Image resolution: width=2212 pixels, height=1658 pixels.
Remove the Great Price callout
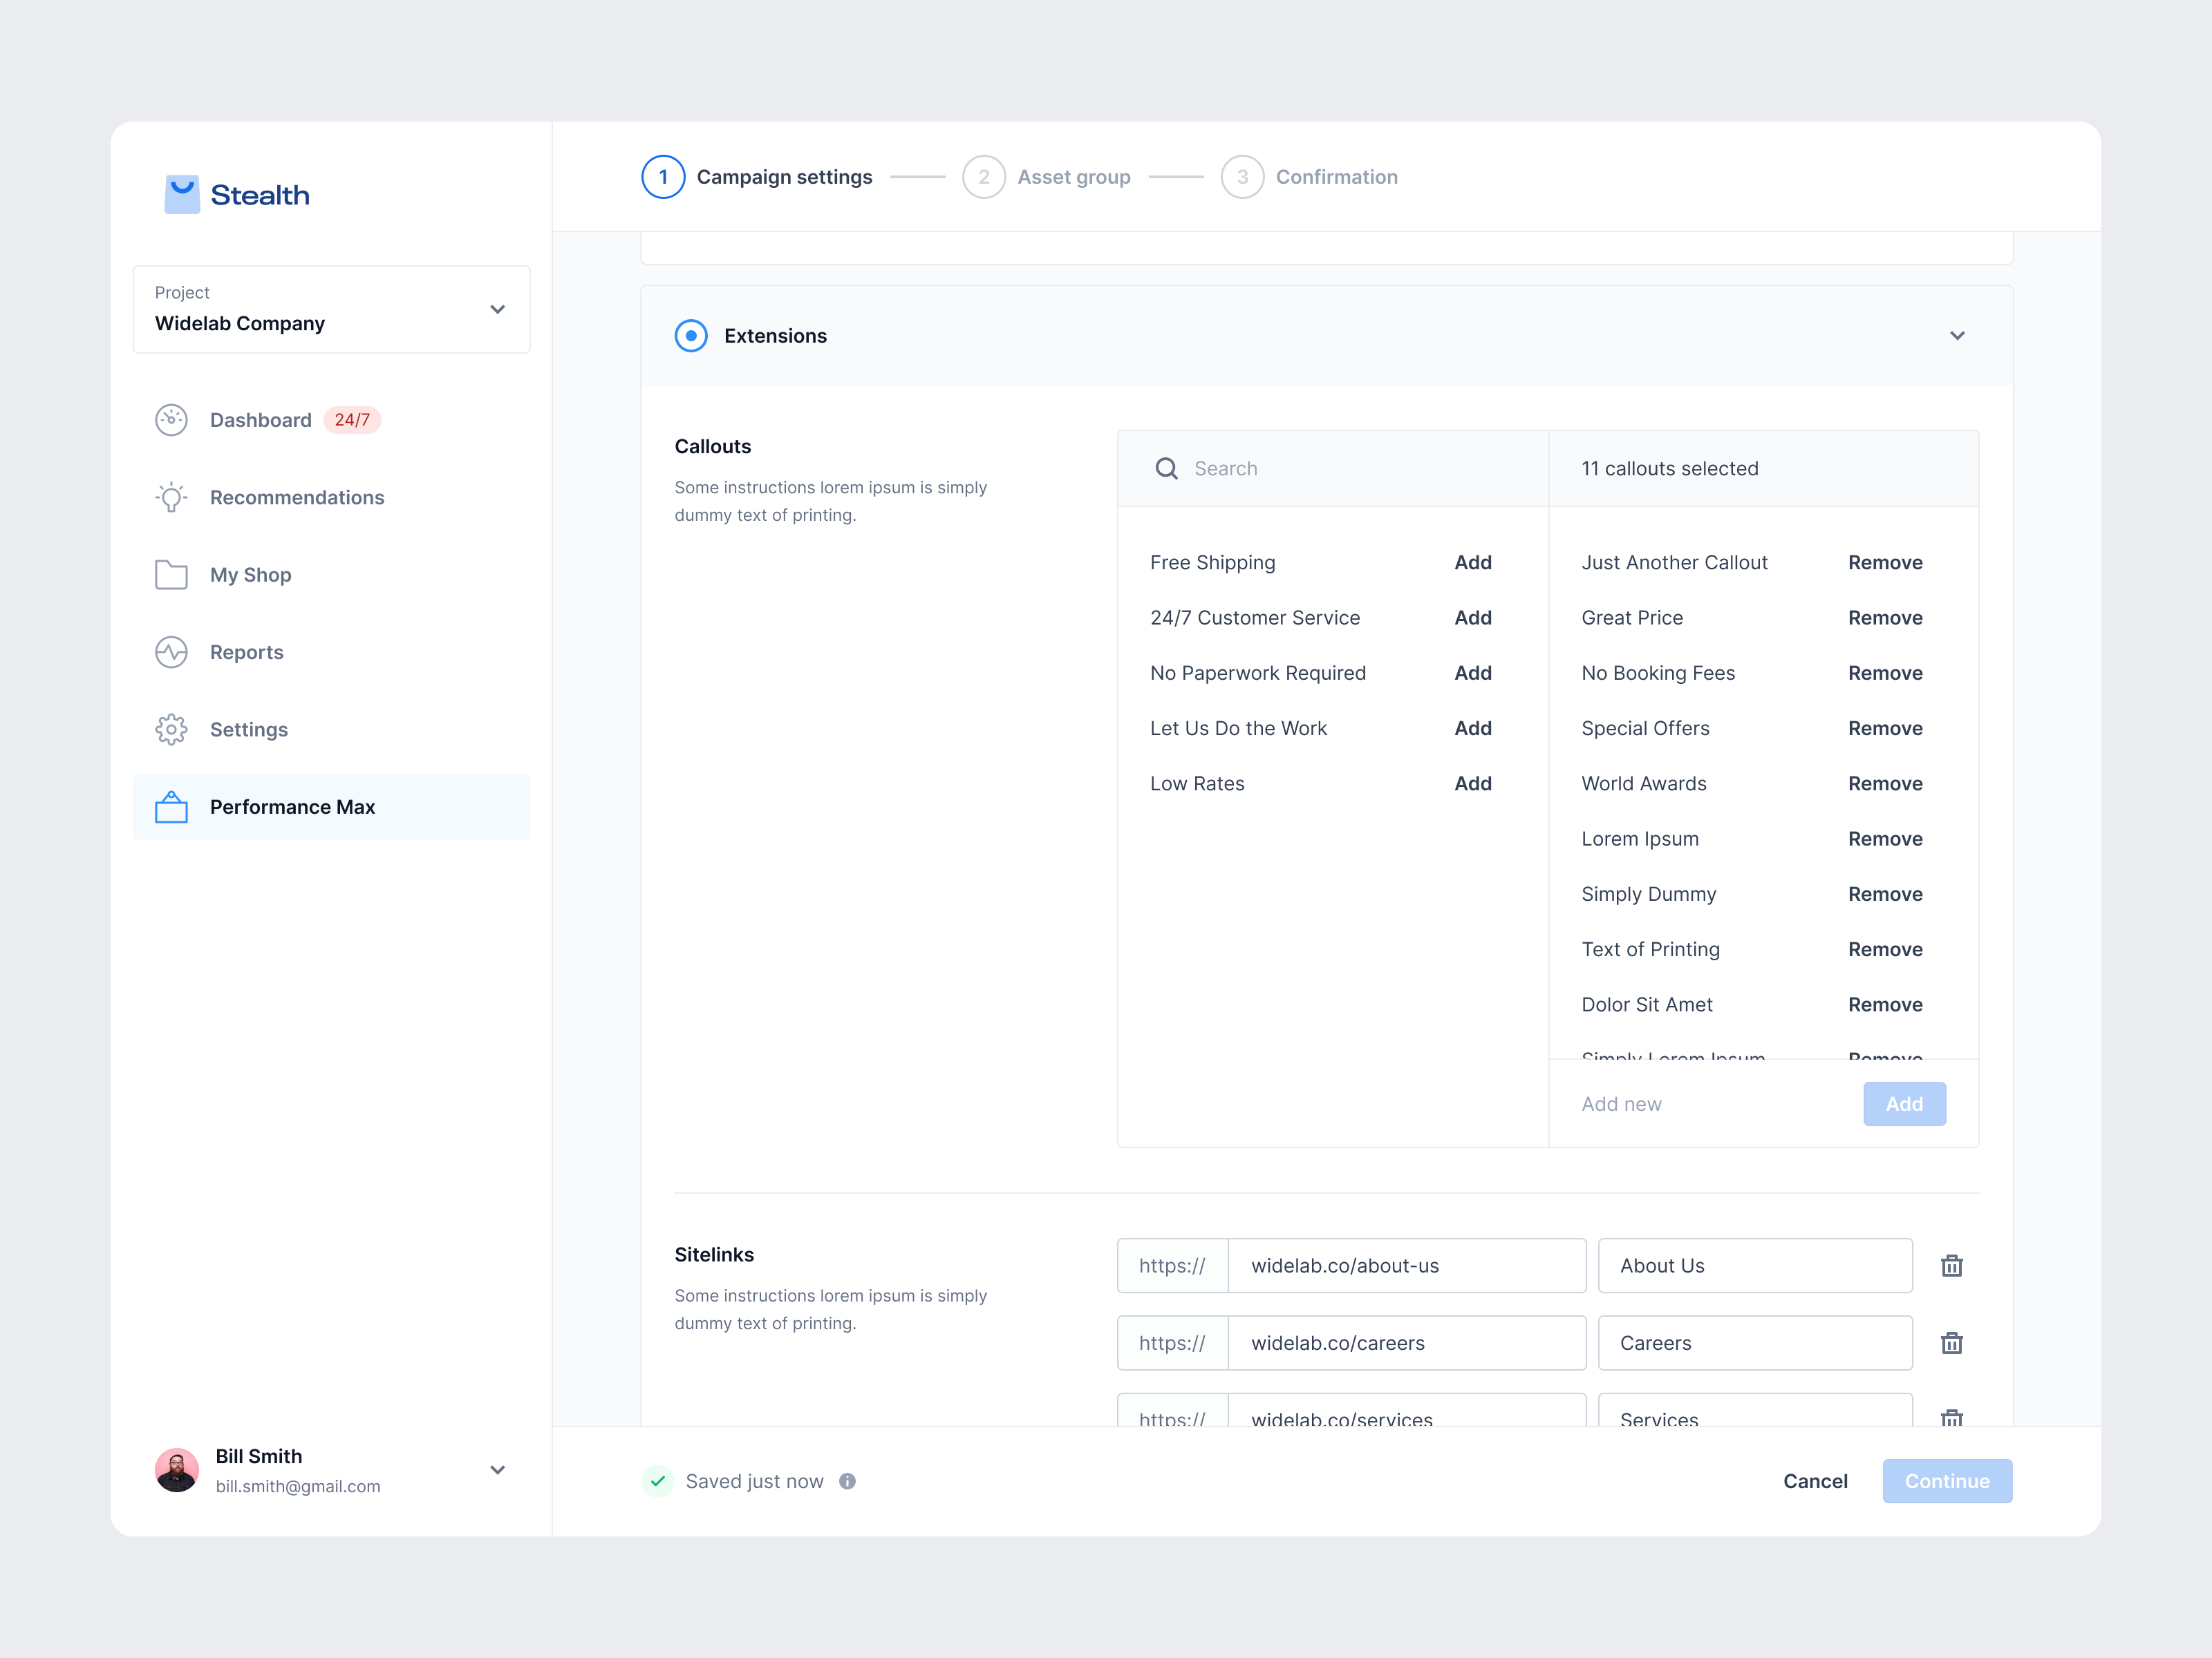1885,618
